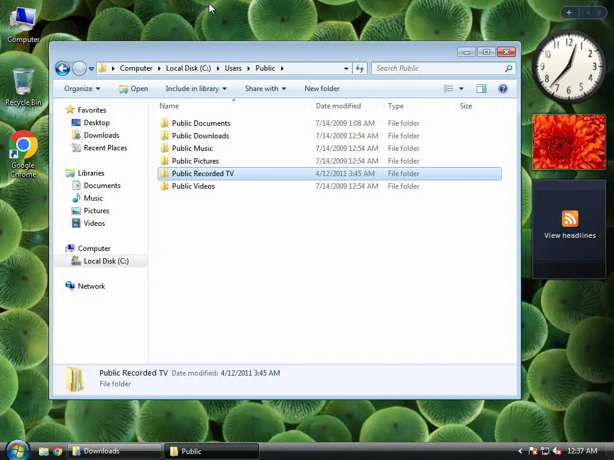The width and height of the screenshot is (614, 460).
Task: Open Explorer Help icon
Action: (503, 89)
